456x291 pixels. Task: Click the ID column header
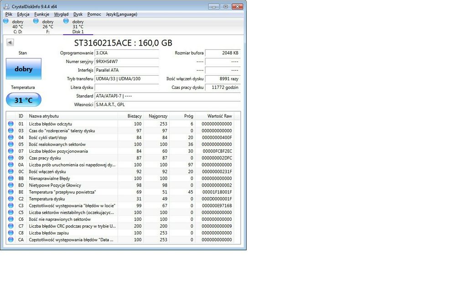(x=21, y=116)
